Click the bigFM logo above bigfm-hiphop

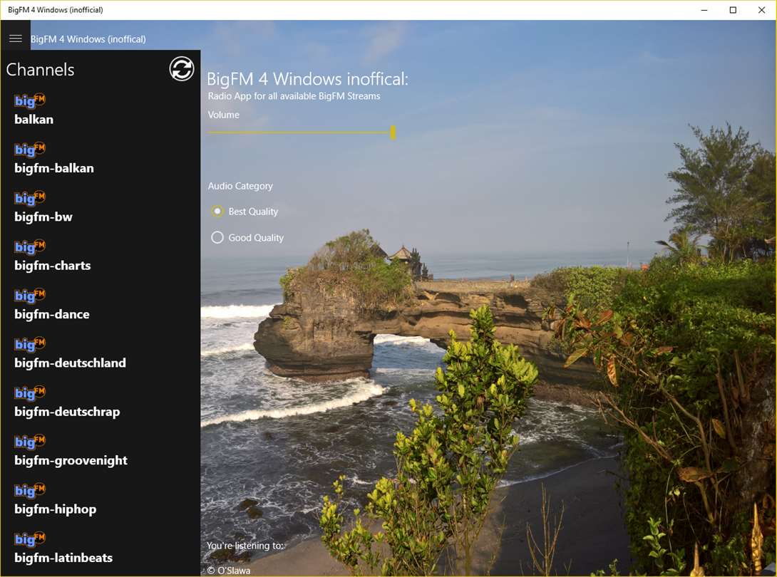(30, 489)
